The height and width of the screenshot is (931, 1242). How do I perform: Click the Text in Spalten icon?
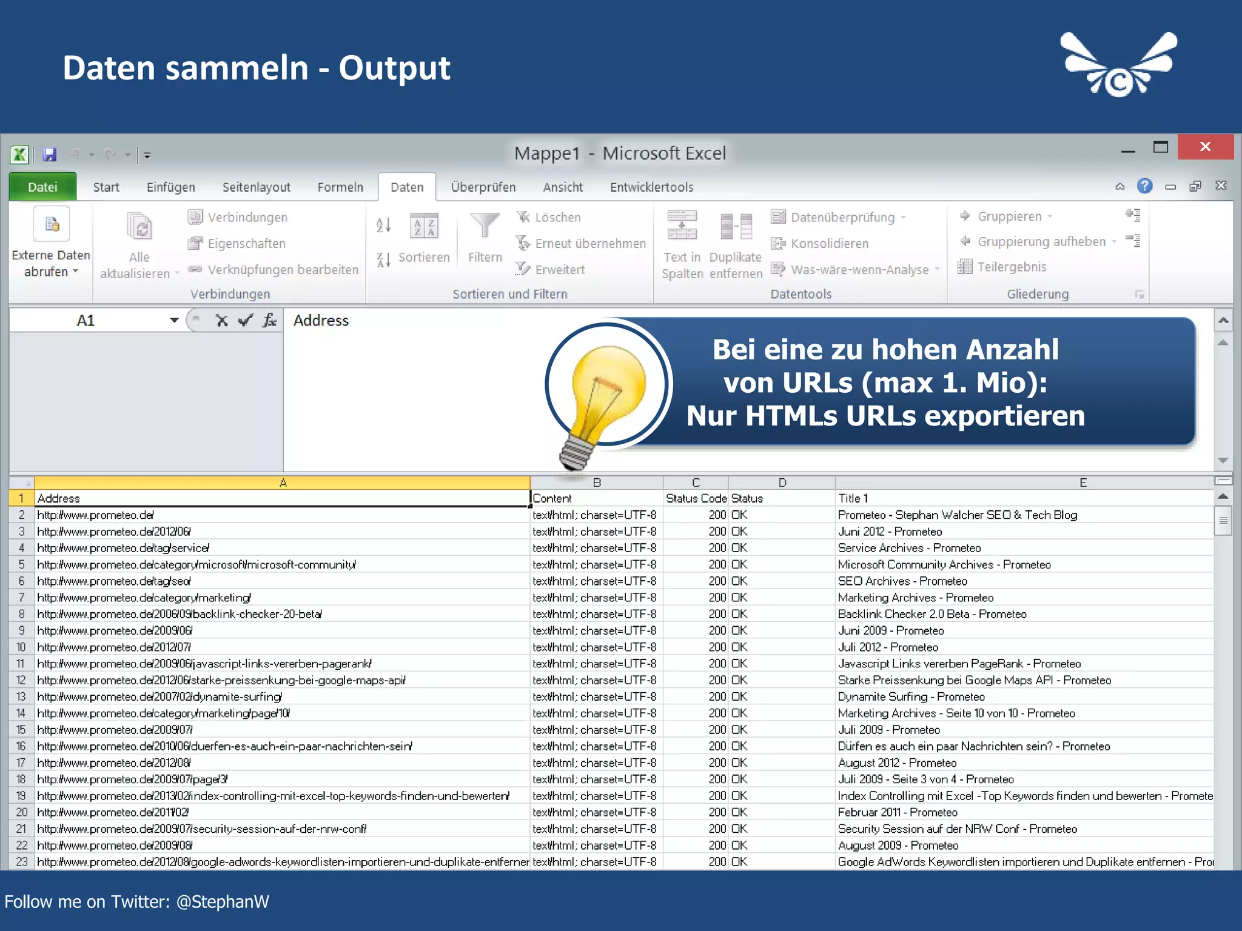[682, 225]
